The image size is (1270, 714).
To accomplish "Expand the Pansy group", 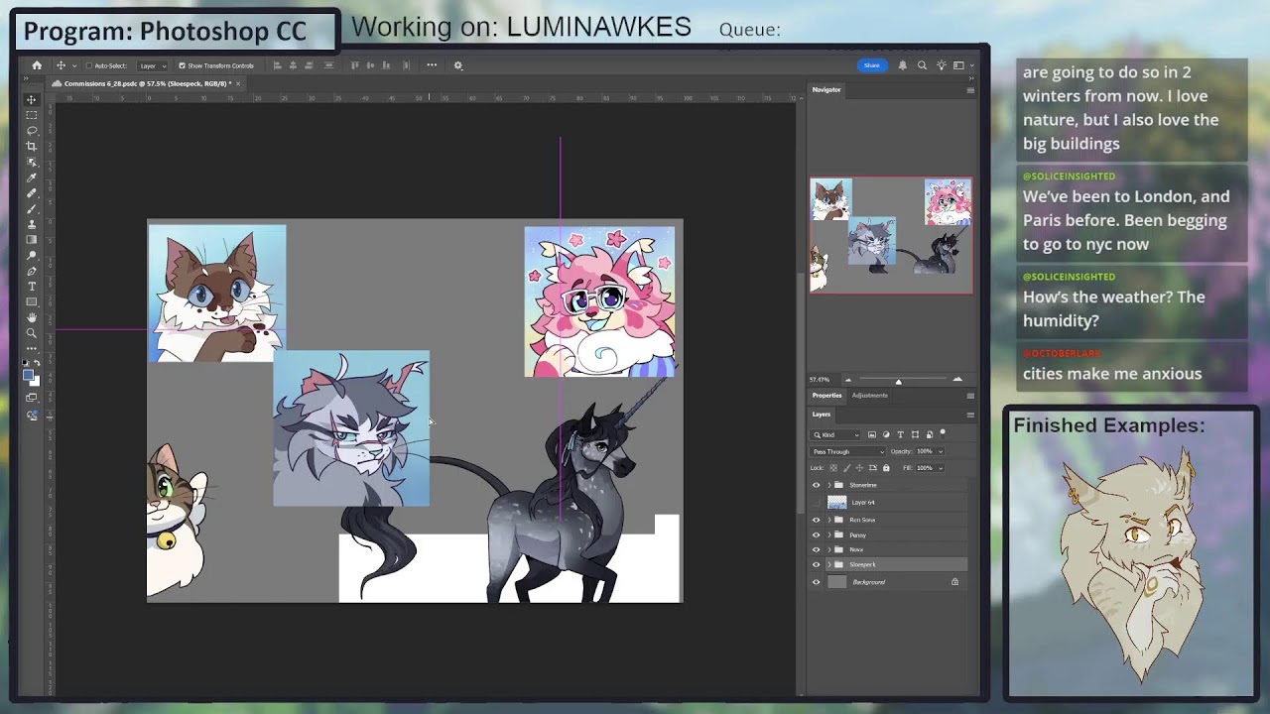I will (829, 535).
